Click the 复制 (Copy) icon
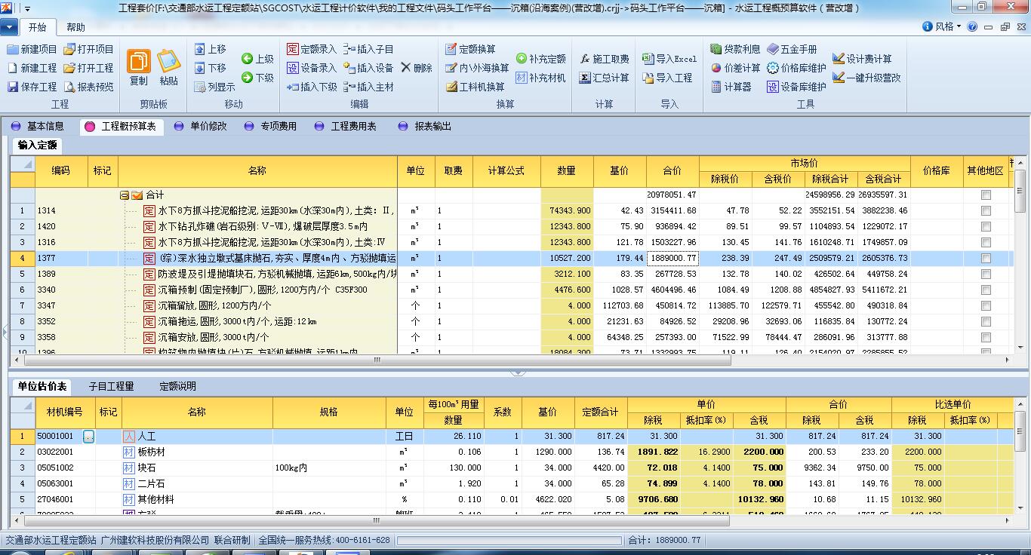Screen dimensions: 1031x555 (x=139, y=63)
